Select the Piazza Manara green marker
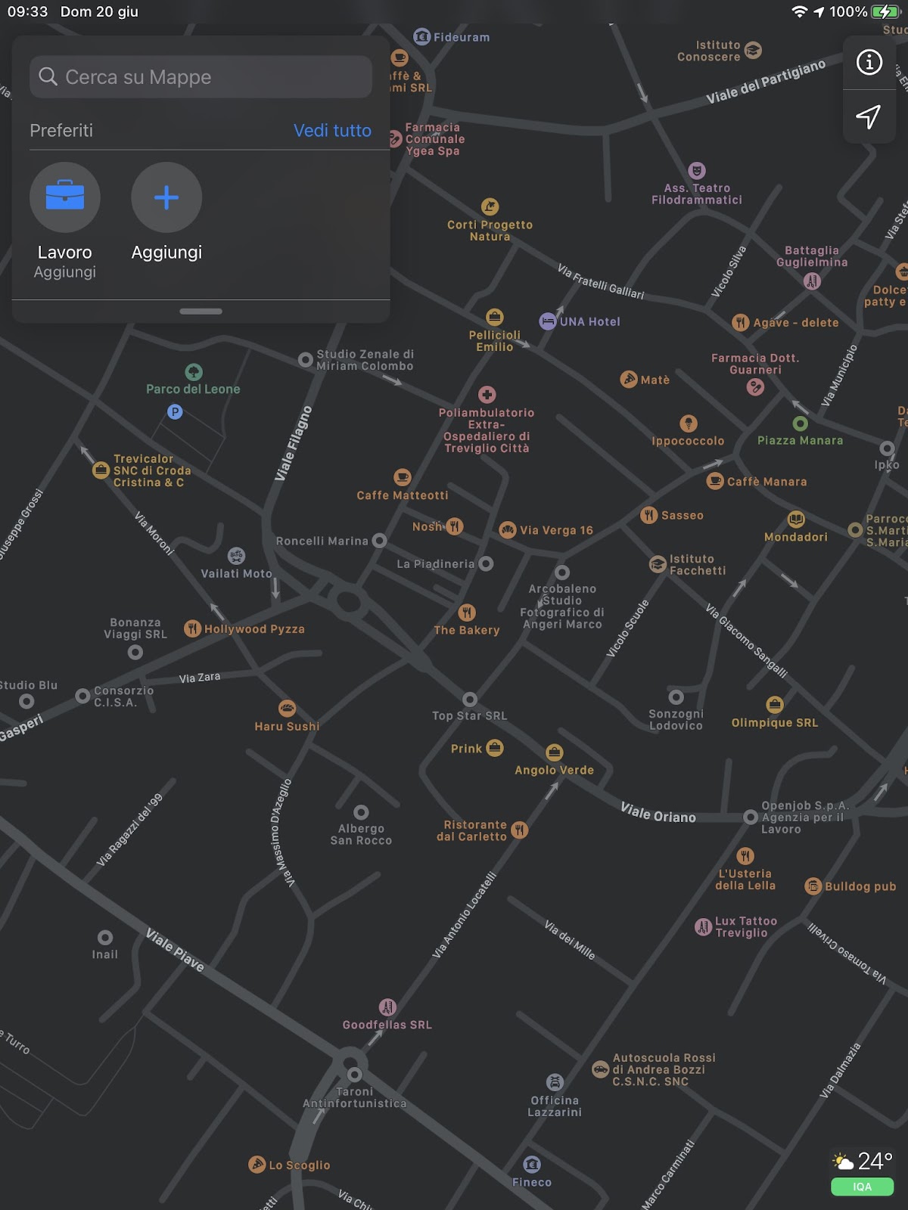The width and height of the screenshot is (908, 1210). 800,423
